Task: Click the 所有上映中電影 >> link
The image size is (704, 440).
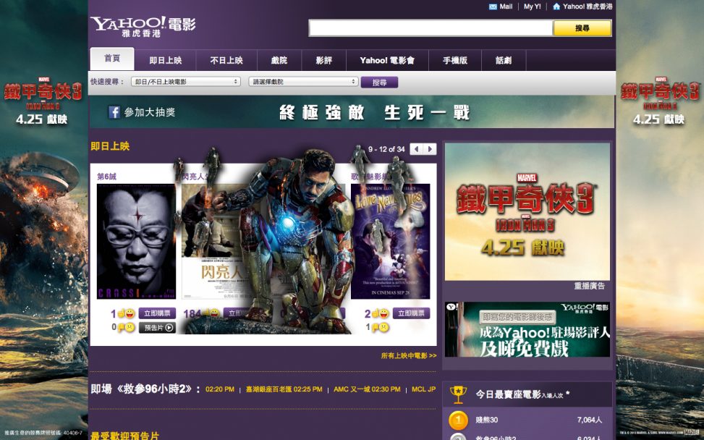Action: point(409,355)
